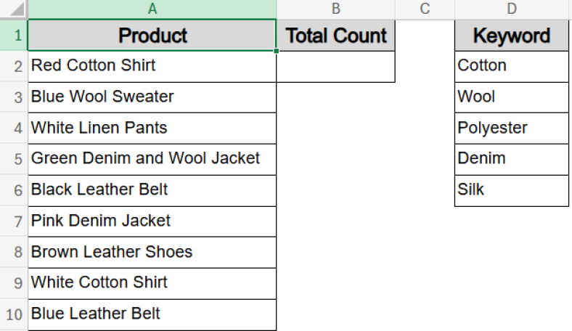Click the Polyester keyword cell
The width and height of the screenshot is (572, 331).
(512, 128)
